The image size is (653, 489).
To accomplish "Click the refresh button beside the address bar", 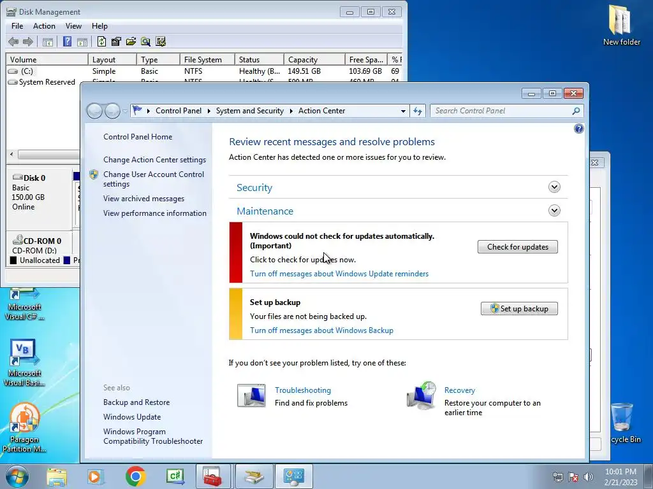I will coord(418,111).
